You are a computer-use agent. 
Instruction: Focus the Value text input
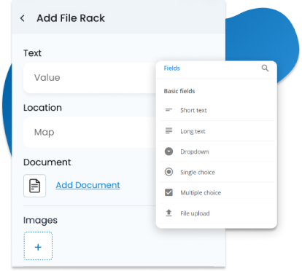(90, 78)
